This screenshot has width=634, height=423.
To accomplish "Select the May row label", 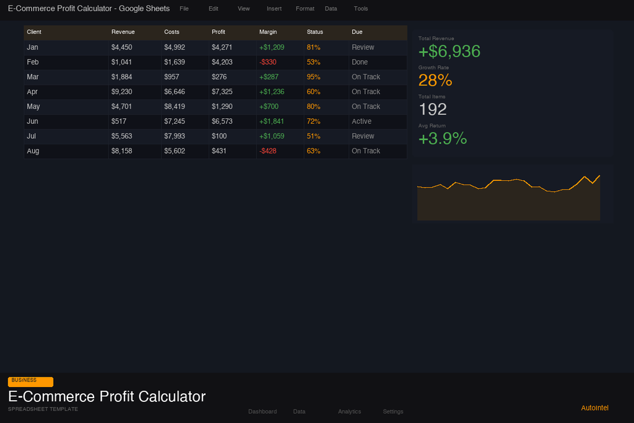I will pyautogui.click(x=33, y=107).
